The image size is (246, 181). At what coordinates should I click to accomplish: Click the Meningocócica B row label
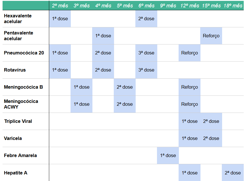click(x=23, y=87)
